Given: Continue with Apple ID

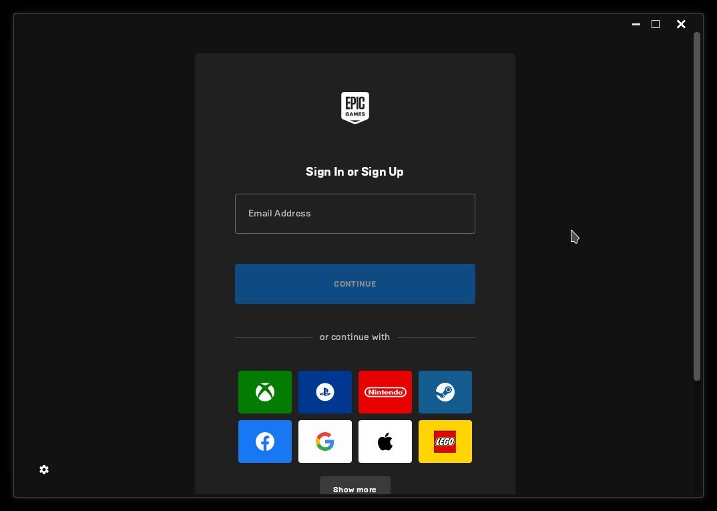Looking at the screenshot, I should pyautogui.click(x=385, y=442).
